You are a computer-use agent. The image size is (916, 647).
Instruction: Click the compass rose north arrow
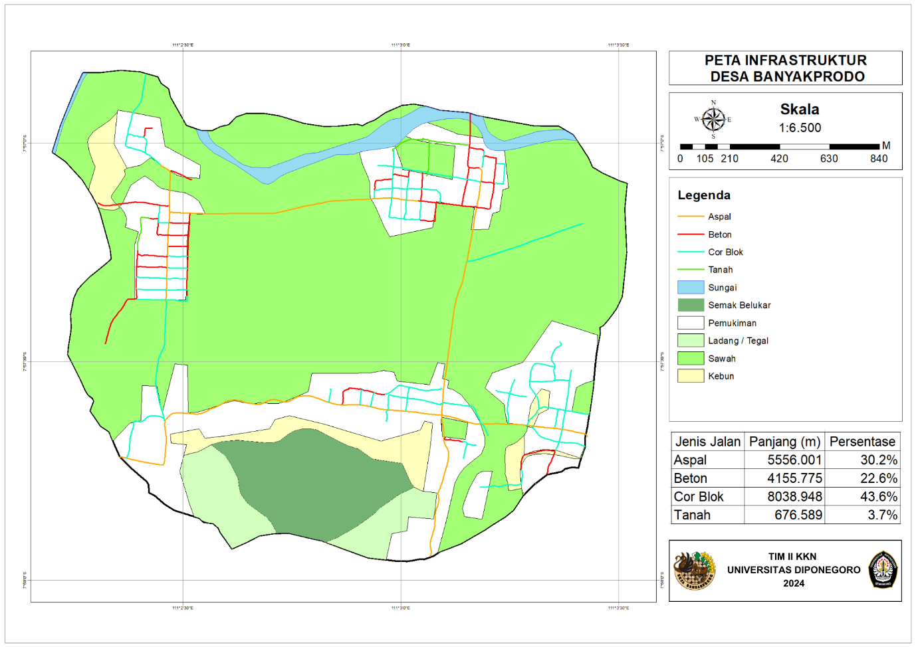click(x=713, y=120)
